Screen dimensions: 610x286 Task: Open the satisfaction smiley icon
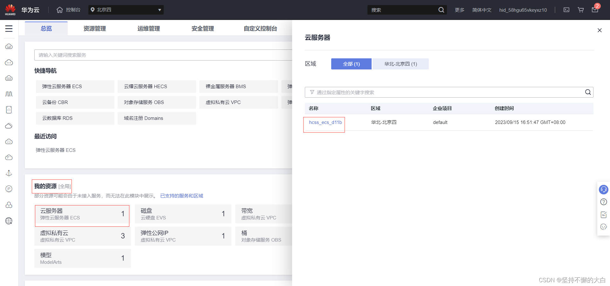(603, 227)
